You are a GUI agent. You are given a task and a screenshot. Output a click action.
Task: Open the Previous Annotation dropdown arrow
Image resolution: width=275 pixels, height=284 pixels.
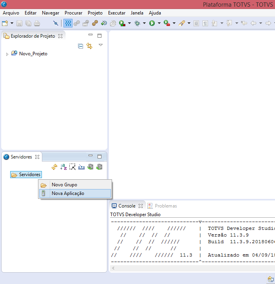click(237, 23)
